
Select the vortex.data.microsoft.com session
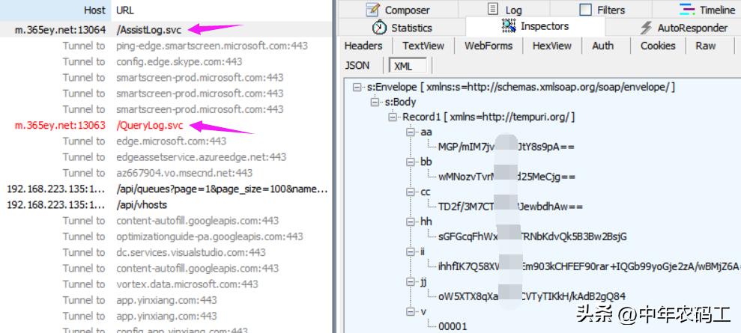pos(166,284)
